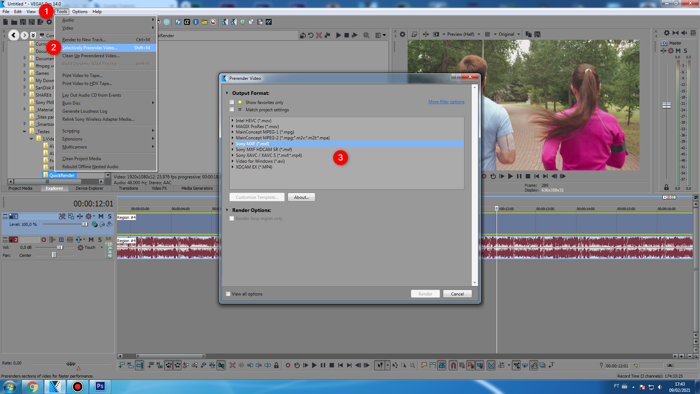This screenshot has width=700, height=394.
Task: Check Match project settings option
Action: (232, 109)
